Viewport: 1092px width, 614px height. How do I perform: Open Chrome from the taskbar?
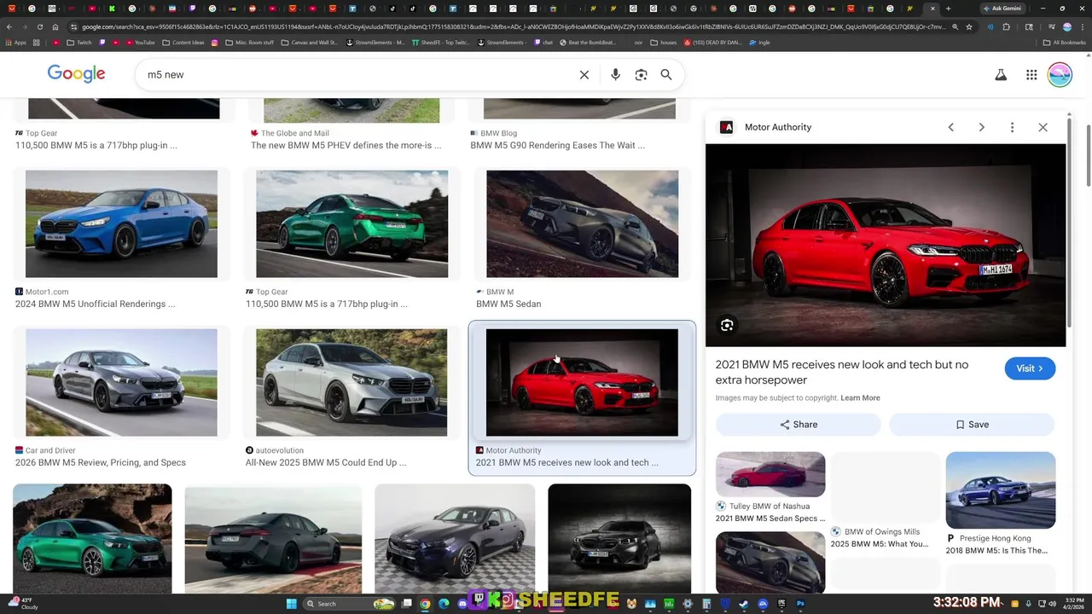click(425, 604)
